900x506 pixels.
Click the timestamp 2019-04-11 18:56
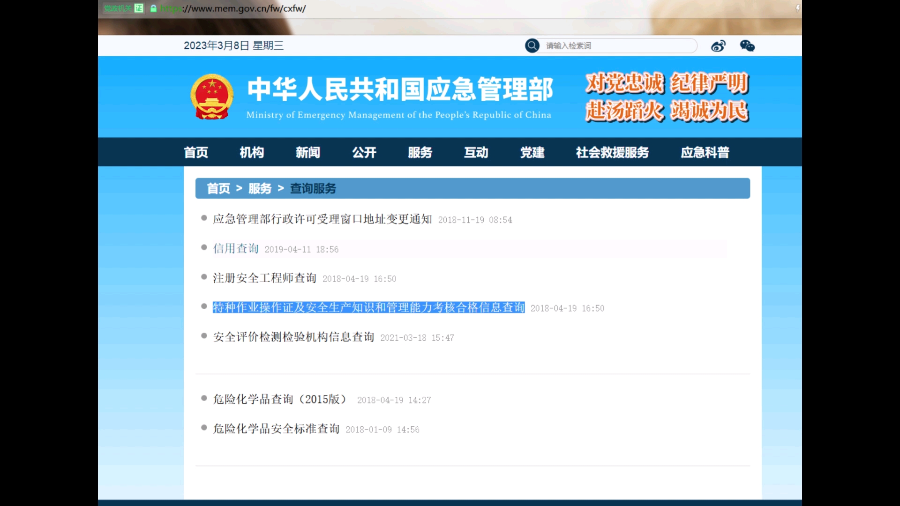click(x=301, y=249)
